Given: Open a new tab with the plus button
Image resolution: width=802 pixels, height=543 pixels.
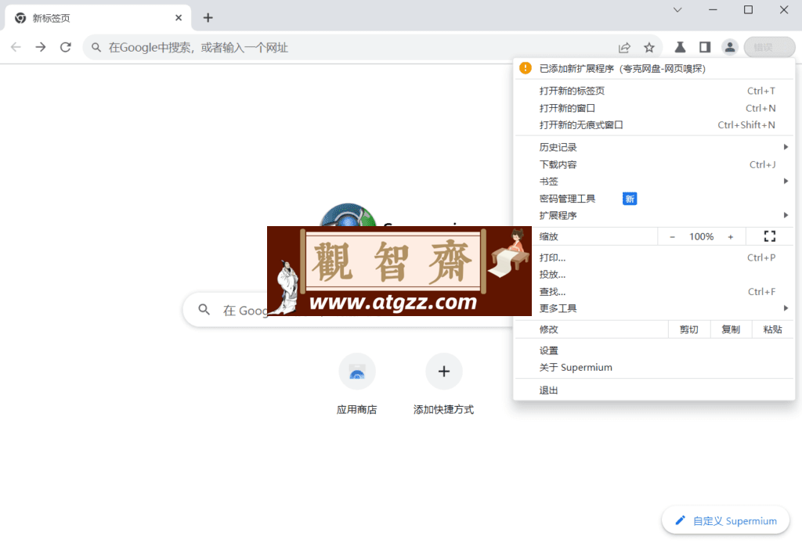Looking at the screenshot, I should 208,18.
